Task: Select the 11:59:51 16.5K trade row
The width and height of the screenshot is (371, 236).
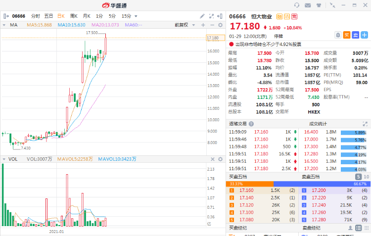Action: [x=262, y=154]
